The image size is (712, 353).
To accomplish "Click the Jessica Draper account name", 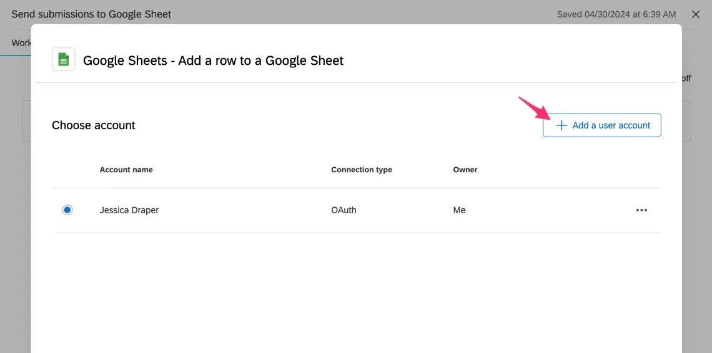I will tap(129, 210).
